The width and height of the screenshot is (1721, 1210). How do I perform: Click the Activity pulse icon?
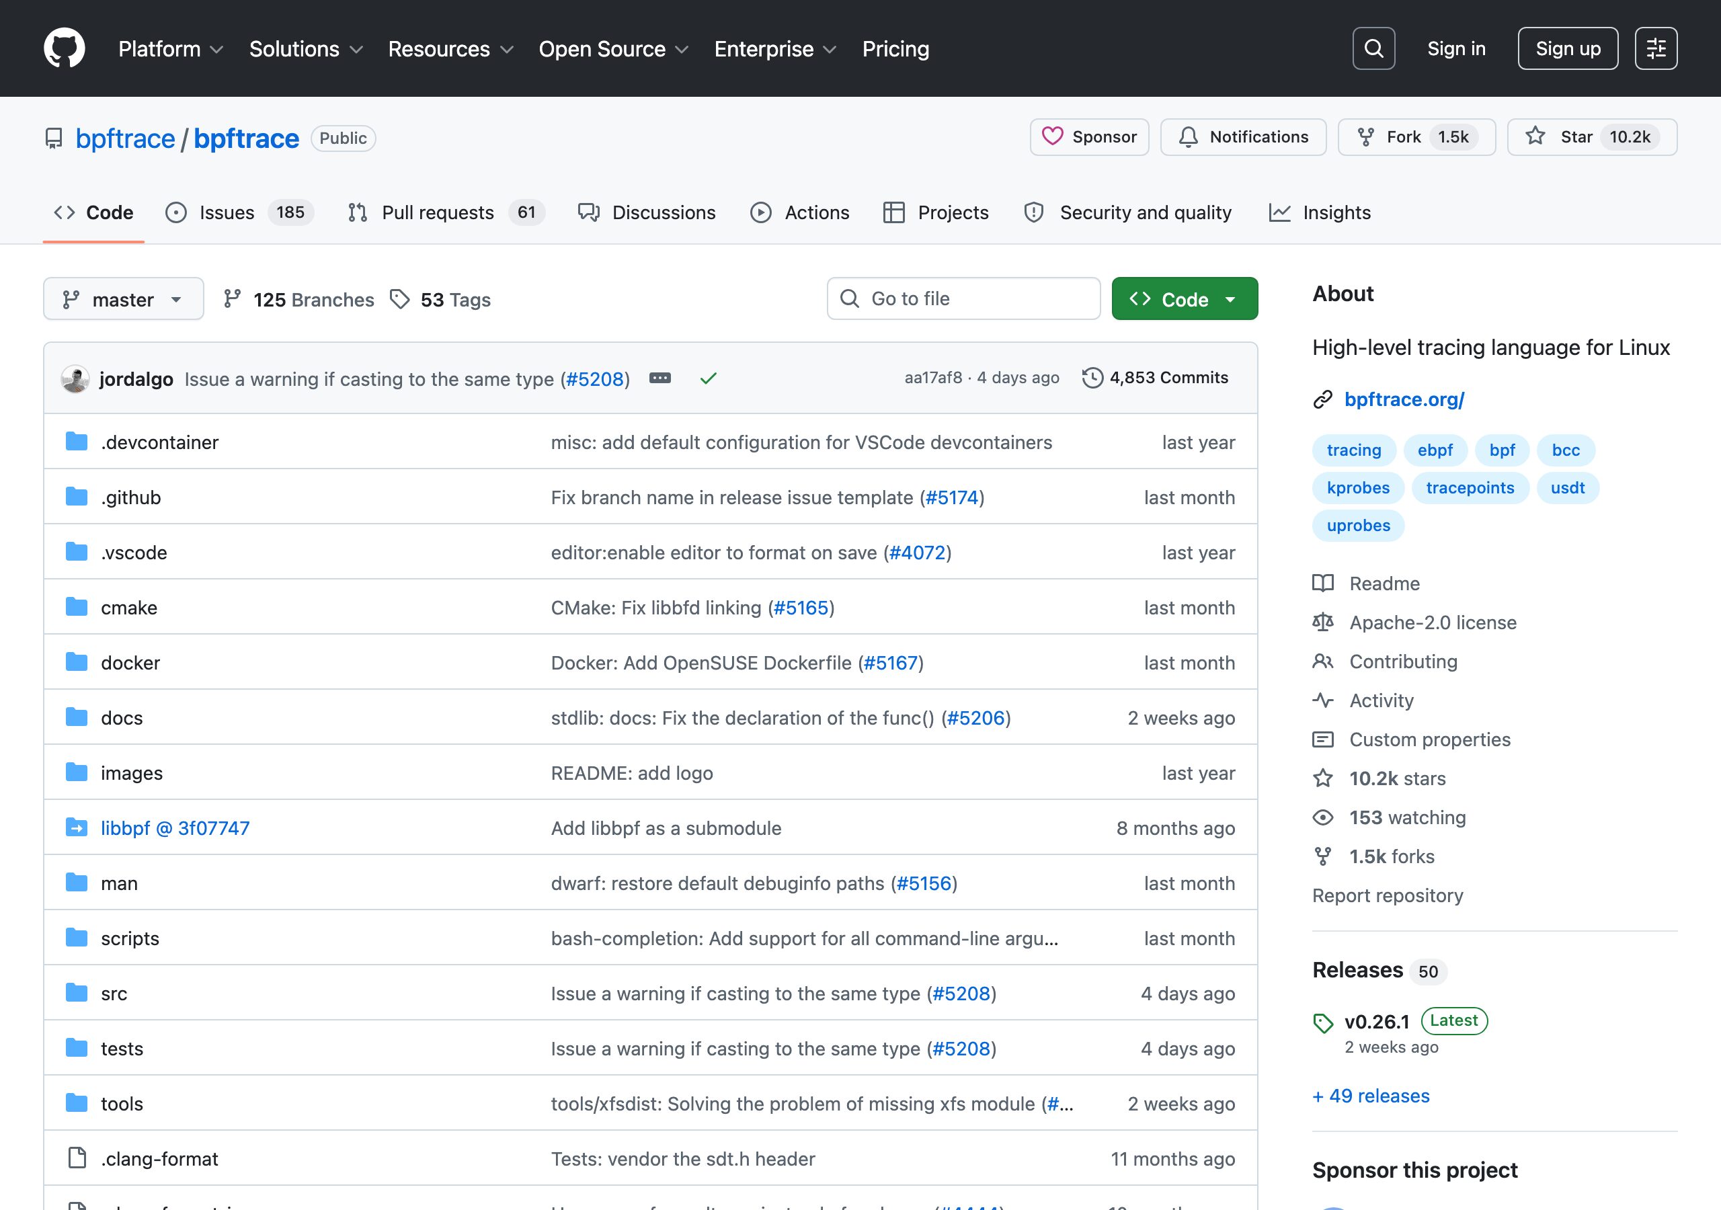[x=1323, y=700]
